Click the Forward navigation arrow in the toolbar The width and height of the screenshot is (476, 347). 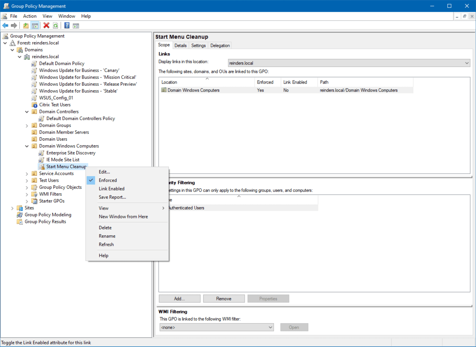14,25
